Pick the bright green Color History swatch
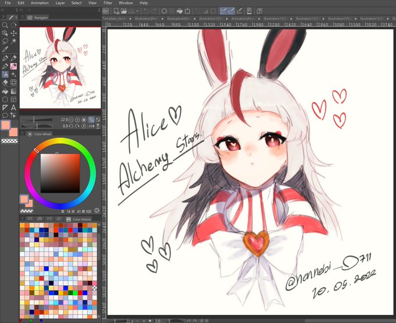 (75, 293)
